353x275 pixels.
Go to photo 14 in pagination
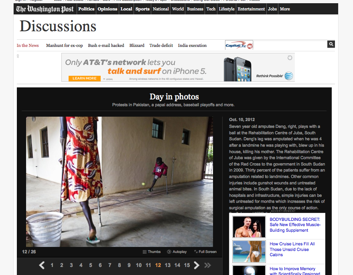click(x=177, y=265)
